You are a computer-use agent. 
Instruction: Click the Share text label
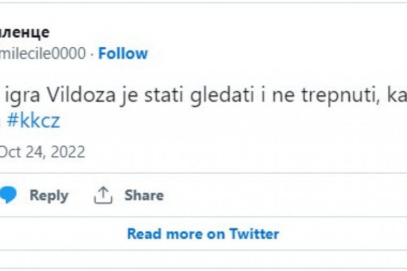tap(144, 196)
